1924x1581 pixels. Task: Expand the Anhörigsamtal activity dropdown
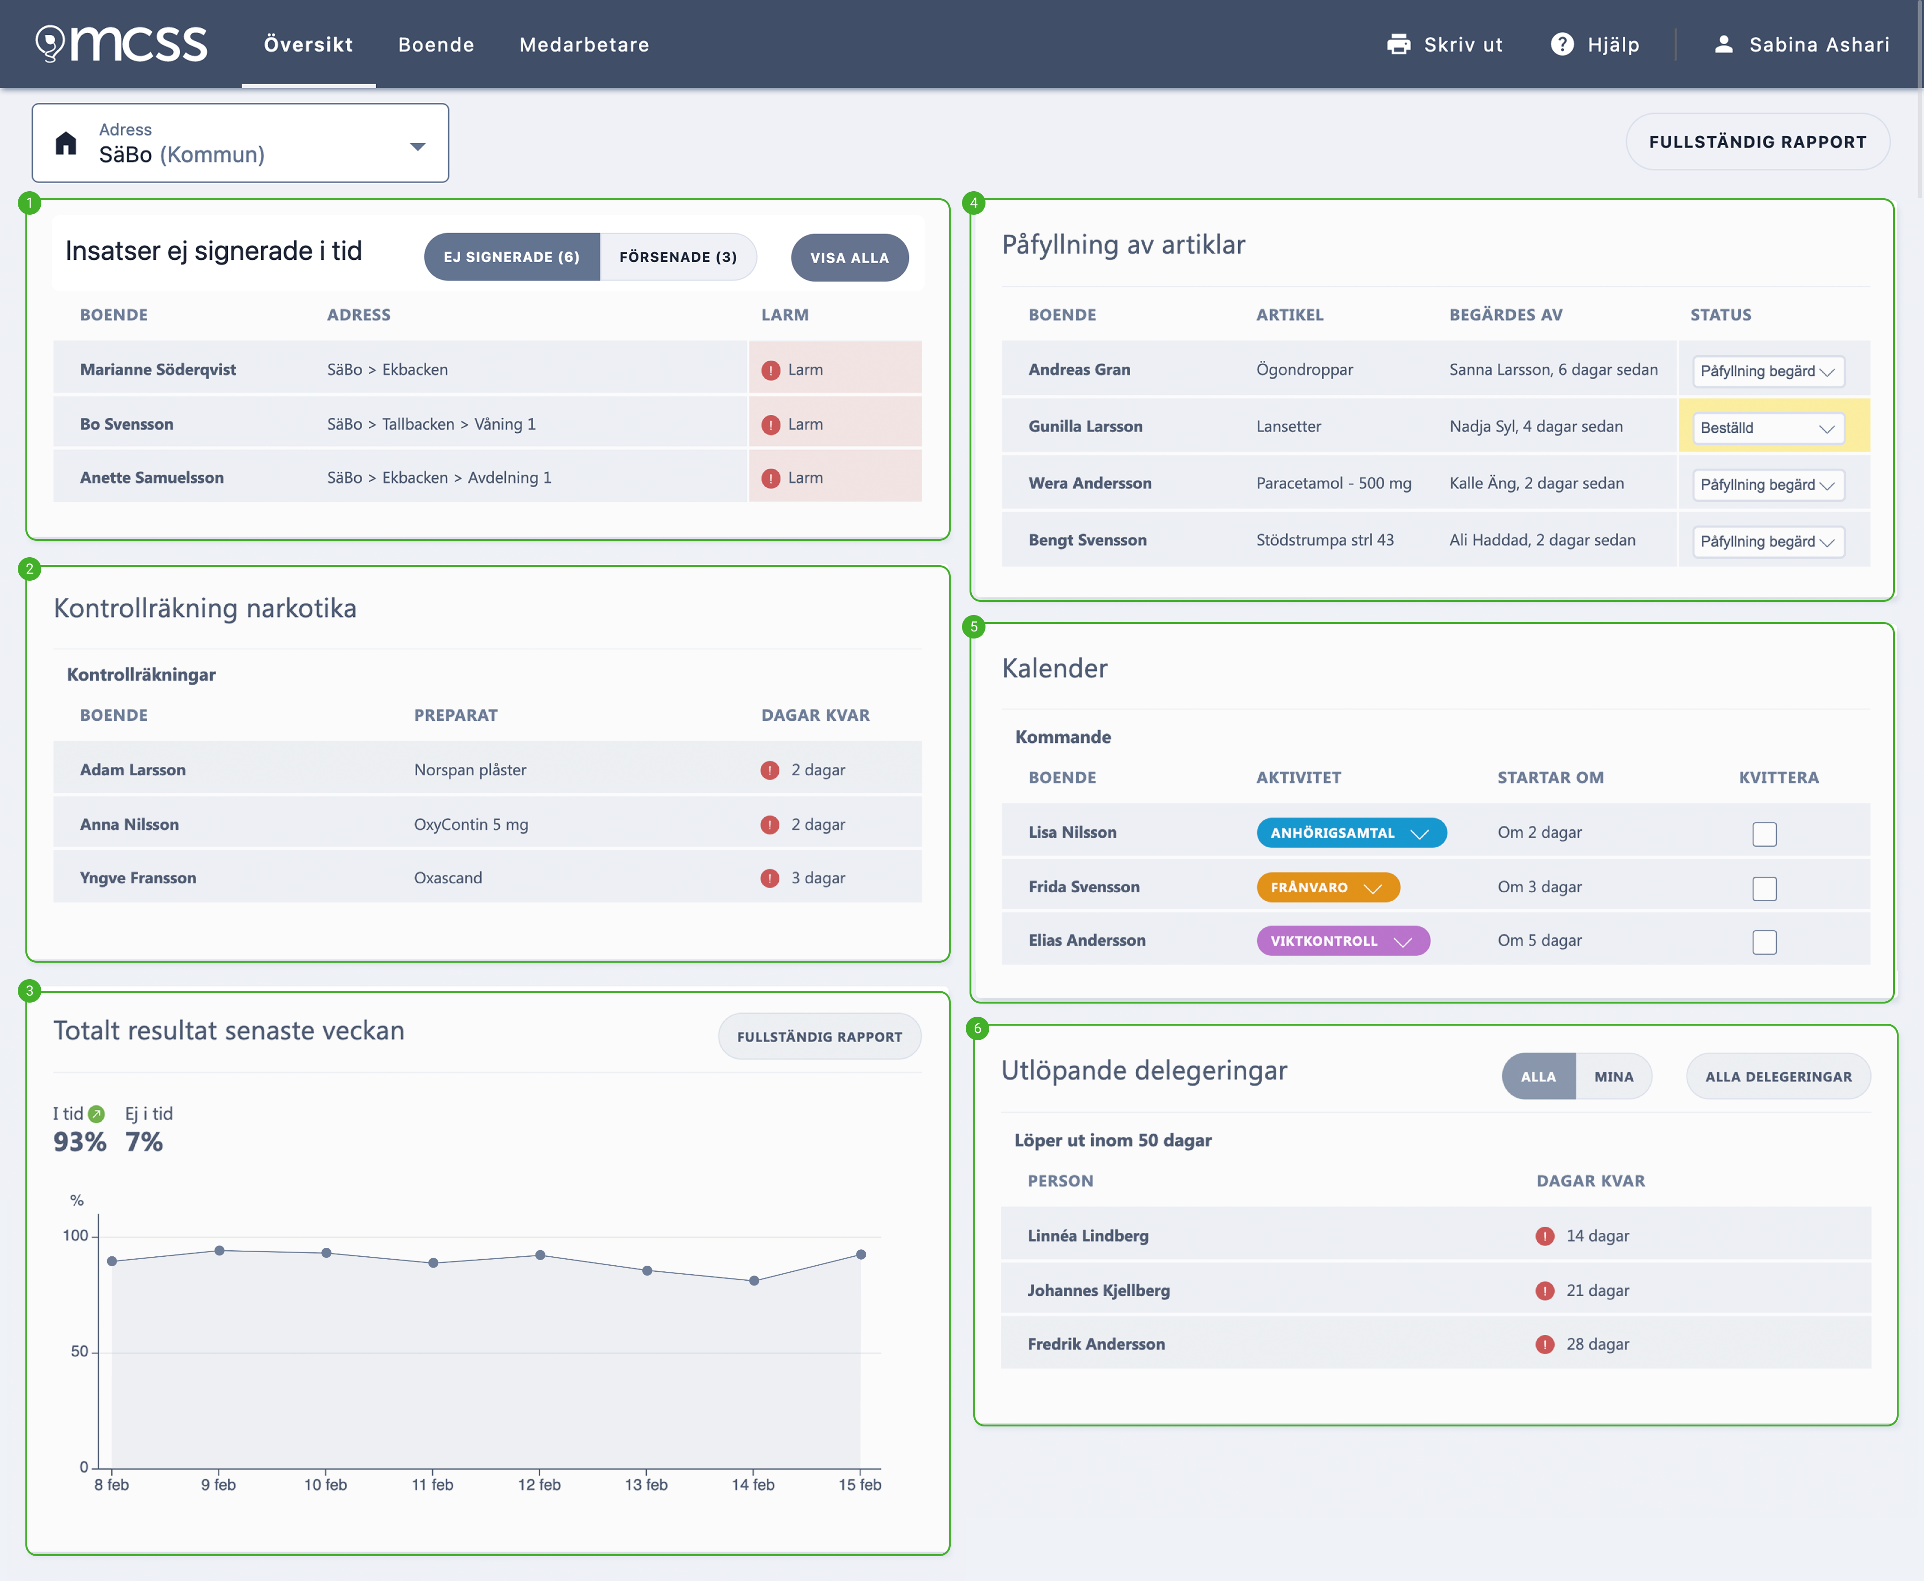(x=1351, y=833)
